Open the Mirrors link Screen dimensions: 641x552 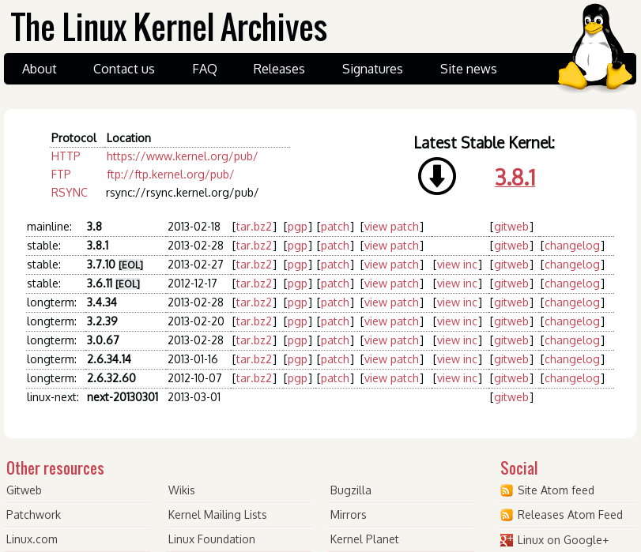(x=348, y=515)
